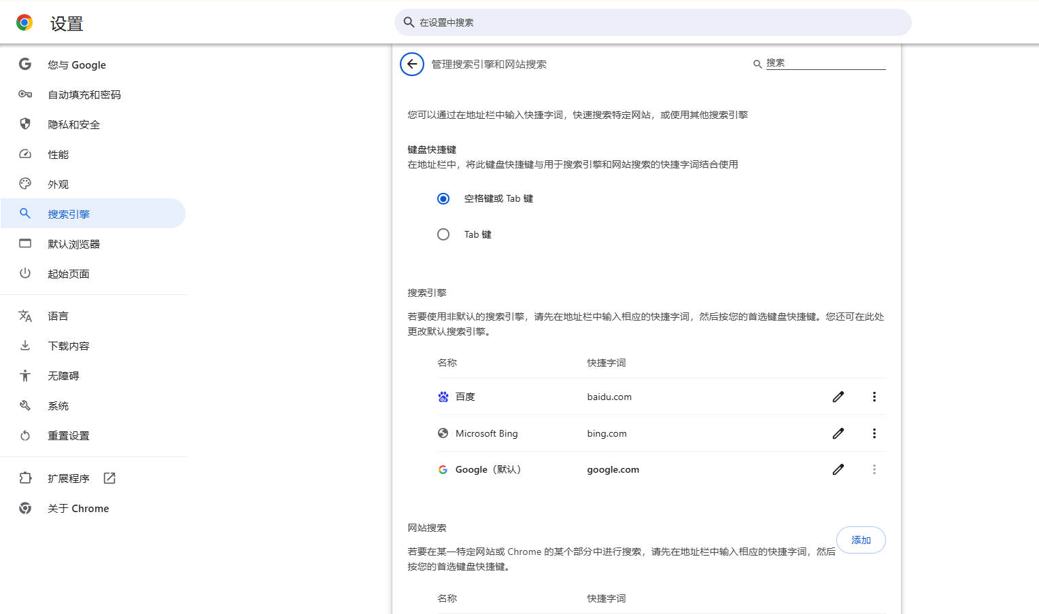Image resolution: width=1039 pixels, height=614 pixels.
Task: Click the external link icon beside 扩展程序
Action: (109, 478)
